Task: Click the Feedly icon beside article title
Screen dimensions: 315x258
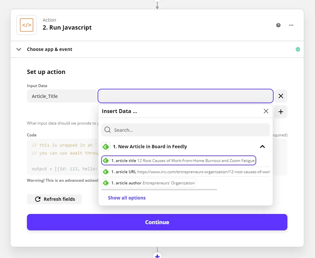Action: 106,160
